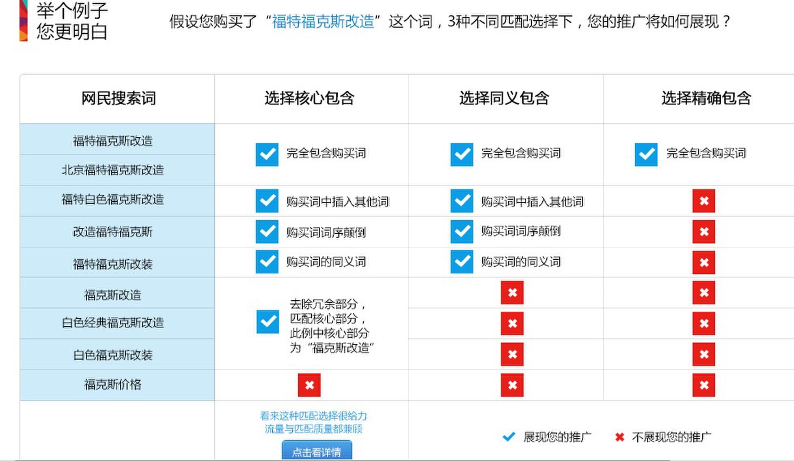The width and height of the screenshot is (794, 461).
Task: Click red X for 福克斯改造 in 精确包含 column
Action: click(x=704, y=293)
